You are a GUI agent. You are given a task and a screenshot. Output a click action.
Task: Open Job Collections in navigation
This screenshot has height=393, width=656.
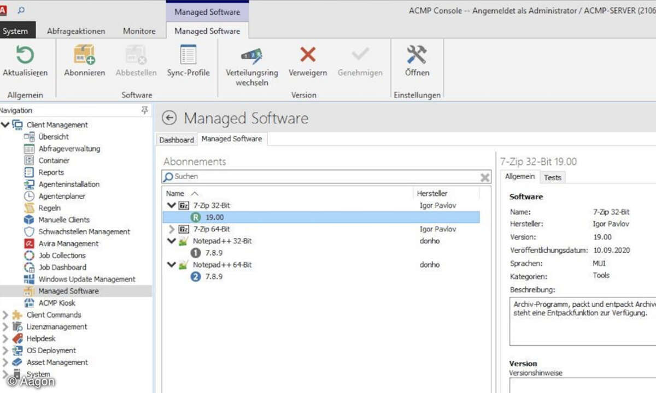pyautogui.click(x=62, y=255)
